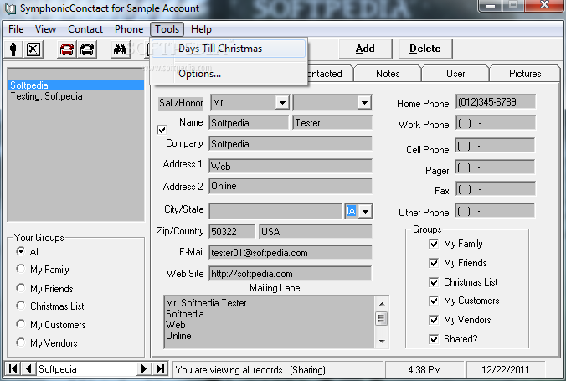Open the Phone menu
The image size is (566, 381).
pos(129,29)
